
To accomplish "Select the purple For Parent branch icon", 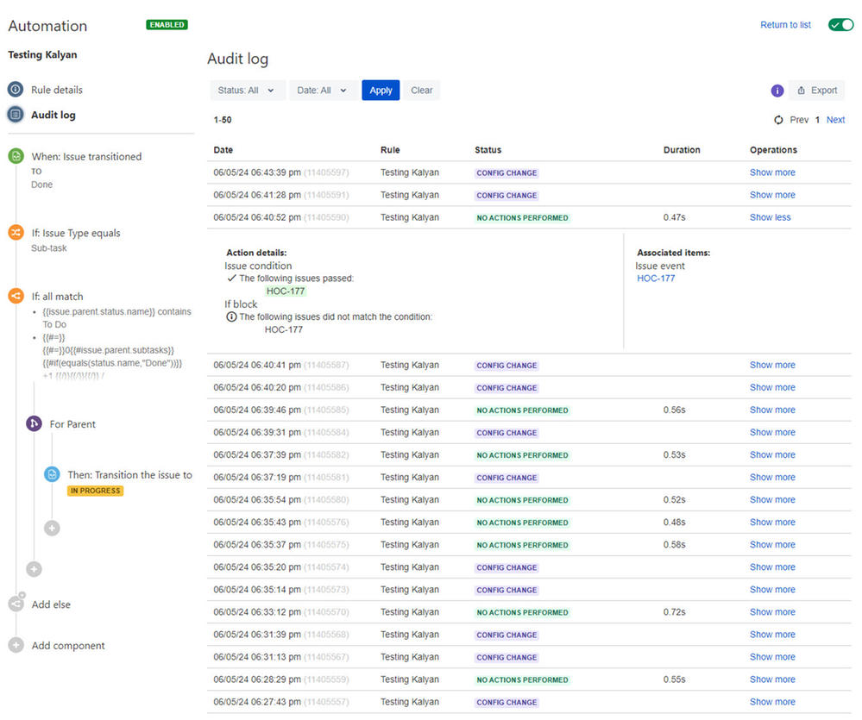I will click(x=34, y=424).
